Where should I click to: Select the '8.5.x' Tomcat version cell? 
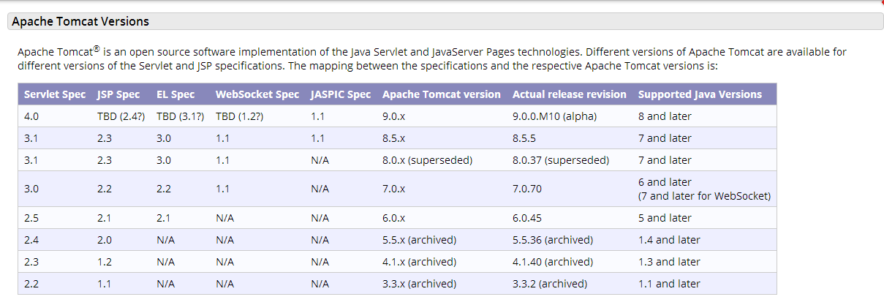396,138
